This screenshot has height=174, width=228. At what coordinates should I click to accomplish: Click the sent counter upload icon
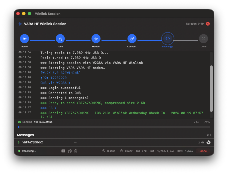click(104, 151)
